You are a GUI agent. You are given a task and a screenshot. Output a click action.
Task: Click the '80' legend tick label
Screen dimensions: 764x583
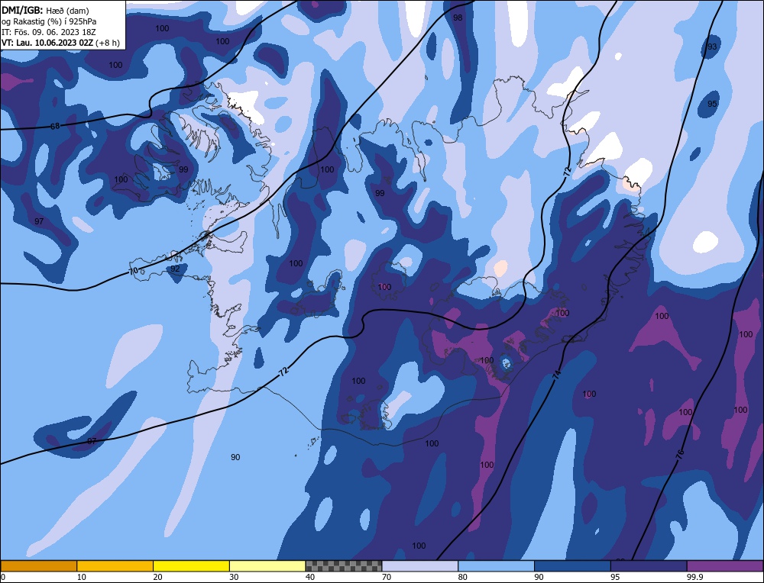tap(463, 577)
